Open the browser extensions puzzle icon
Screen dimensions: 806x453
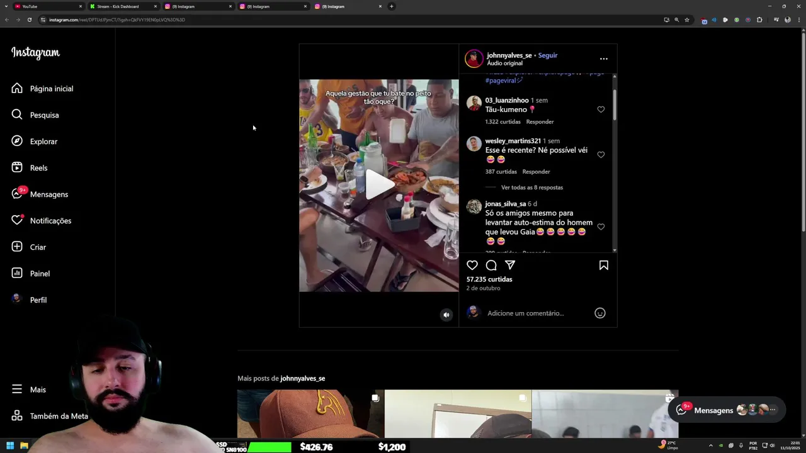[759, 20]
